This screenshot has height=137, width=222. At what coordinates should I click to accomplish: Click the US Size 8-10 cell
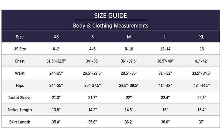(129, 49)
